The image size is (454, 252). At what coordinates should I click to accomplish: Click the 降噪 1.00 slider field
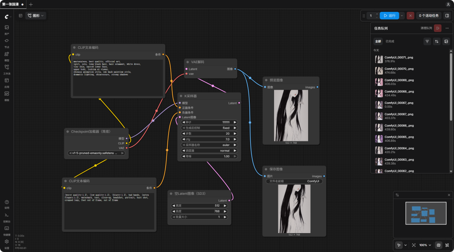209,156
